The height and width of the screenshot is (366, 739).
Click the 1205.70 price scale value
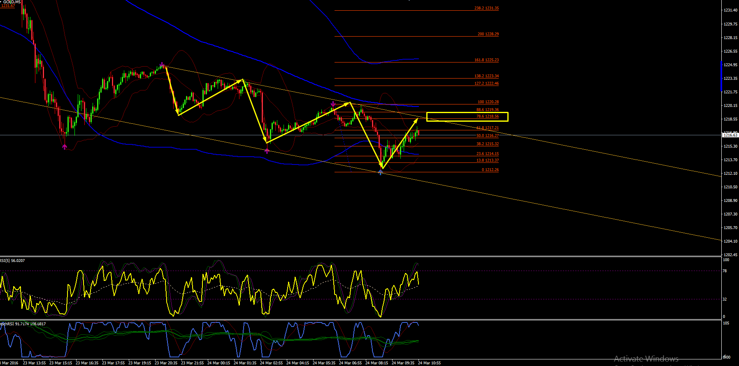[730, 228]
